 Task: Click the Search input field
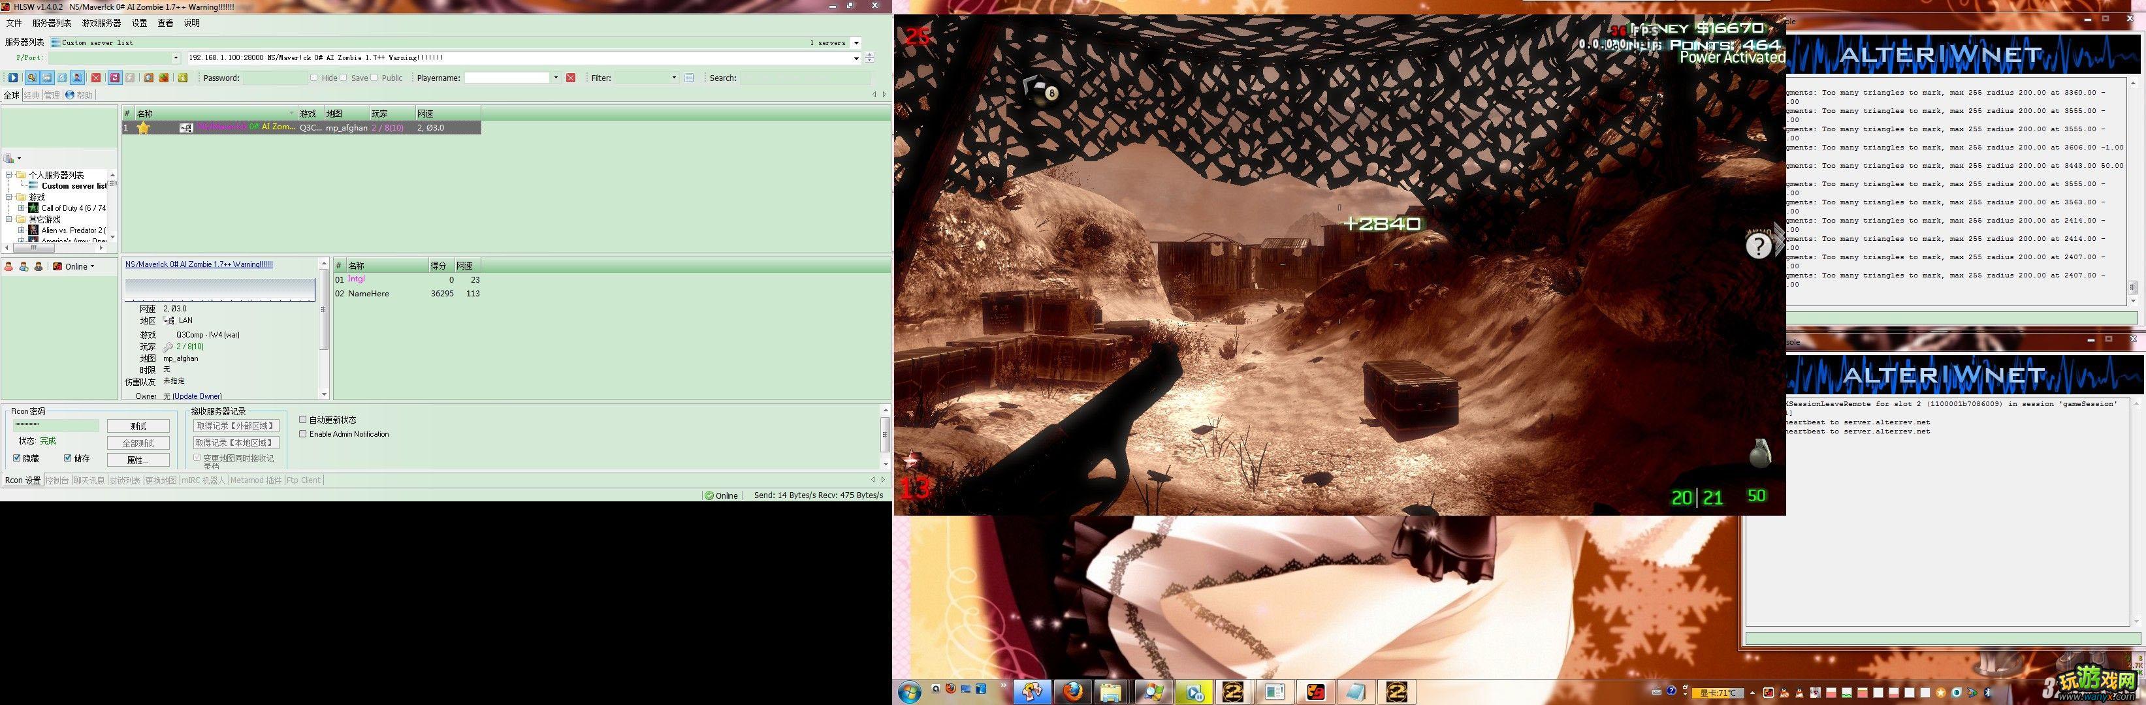point(805,78)
